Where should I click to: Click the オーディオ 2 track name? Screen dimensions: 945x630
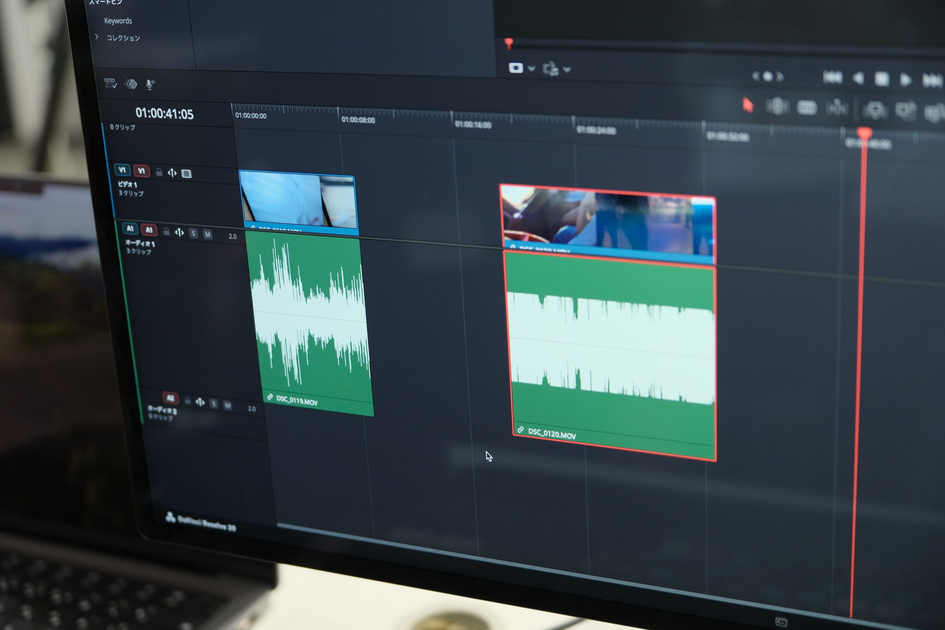pos(162,409)
